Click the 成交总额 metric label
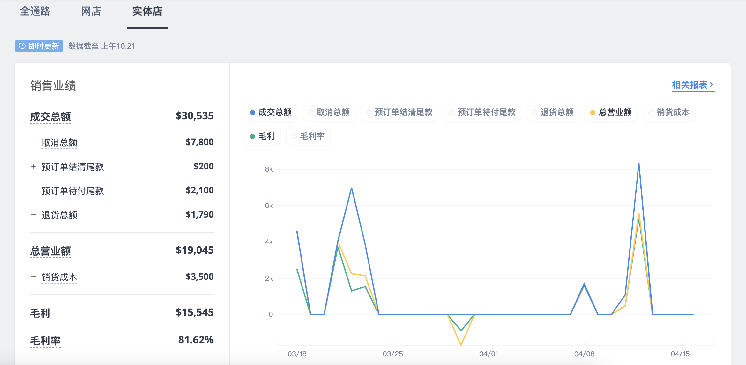 (x=50, y=116)
